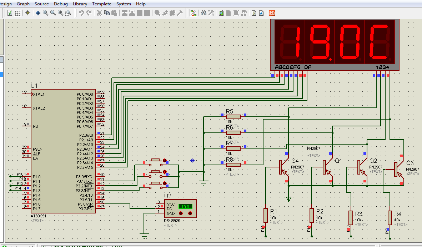Open the Template menu
The height and width of the screenshot is (247, 422).
(x=101, y=4)
